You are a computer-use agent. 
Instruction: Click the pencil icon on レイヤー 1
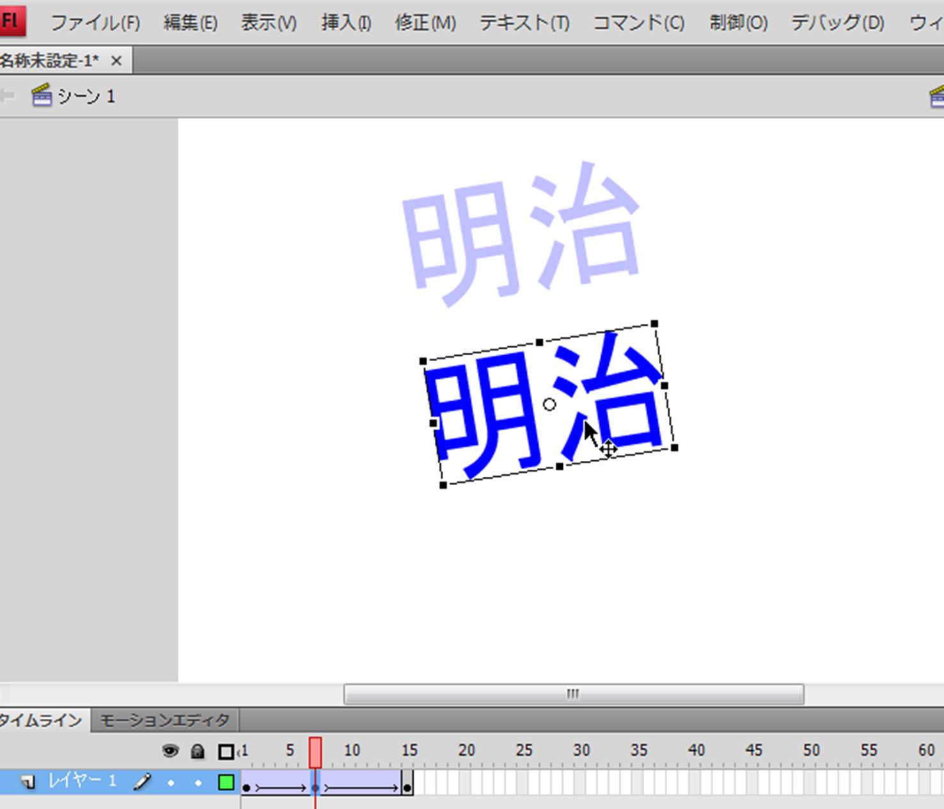click(x=142, y=782)
